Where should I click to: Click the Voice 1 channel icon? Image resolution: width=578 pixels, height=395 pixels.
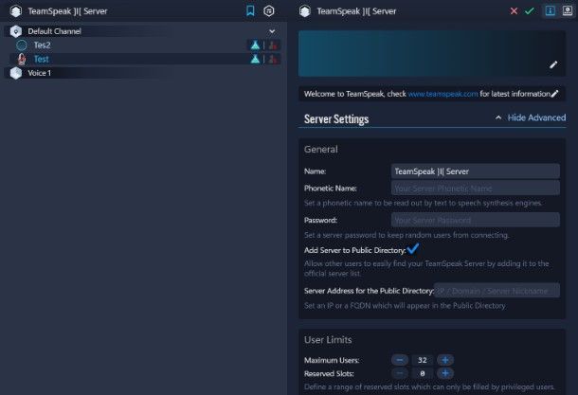pos(16,73)
